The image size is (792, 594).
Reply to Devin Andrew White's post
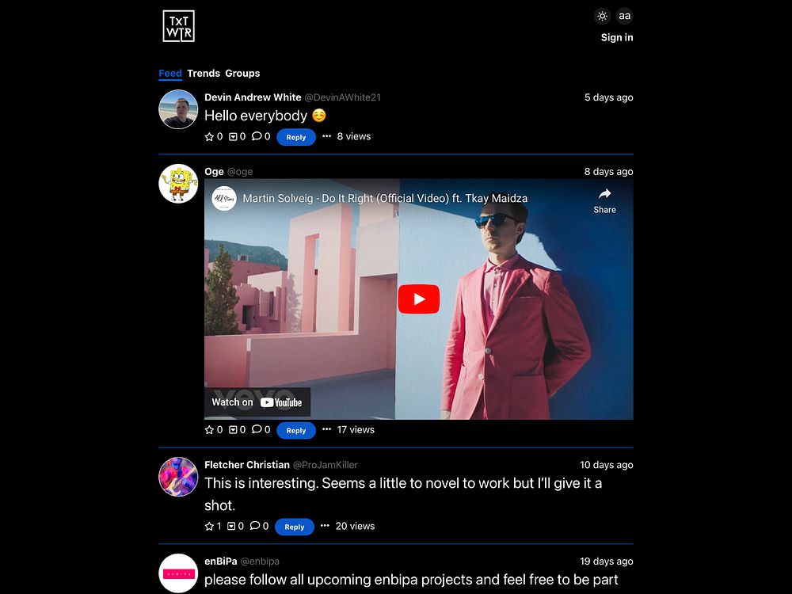click(296, 137)
